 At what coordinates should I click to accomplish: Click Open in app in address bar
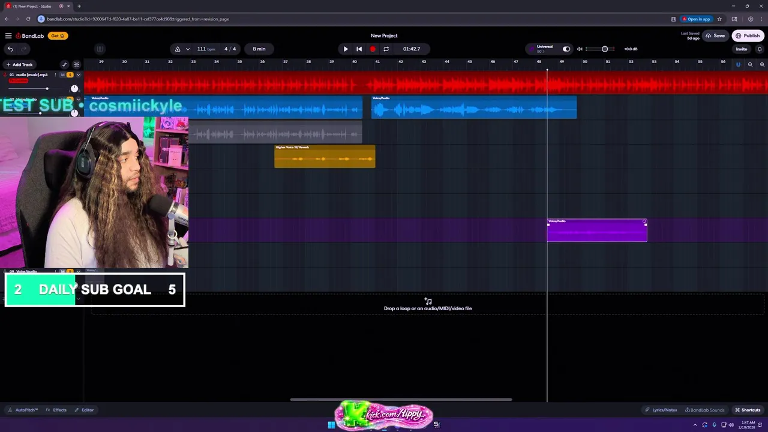tap(697, 19)
